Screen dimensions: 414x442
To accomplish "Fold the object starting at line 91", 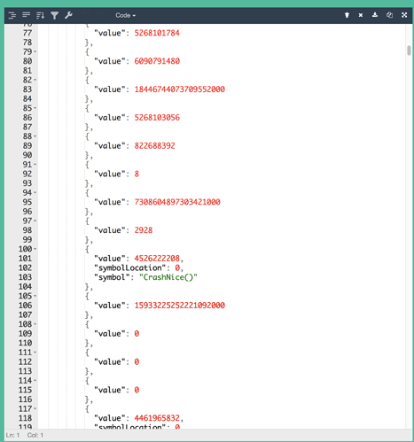I will coord(35,165).
